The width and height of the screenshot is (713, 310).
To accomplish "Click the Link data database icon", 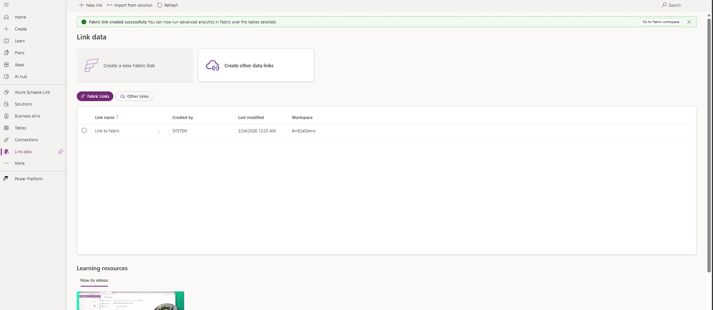I will (x=6, y=152).
